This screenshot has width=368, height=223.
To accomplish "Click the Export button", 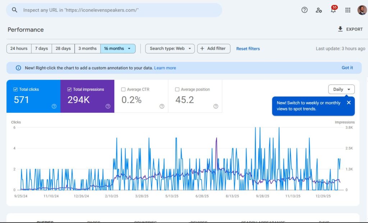I will pyautogui.click(x=350, y=29).
